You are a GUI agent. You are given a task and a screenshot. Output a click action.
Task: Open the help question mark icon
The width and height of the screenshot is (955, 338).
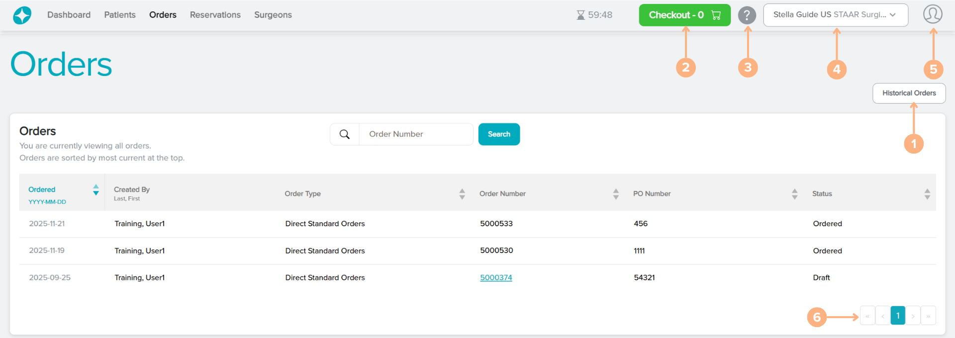coord(747,15)
